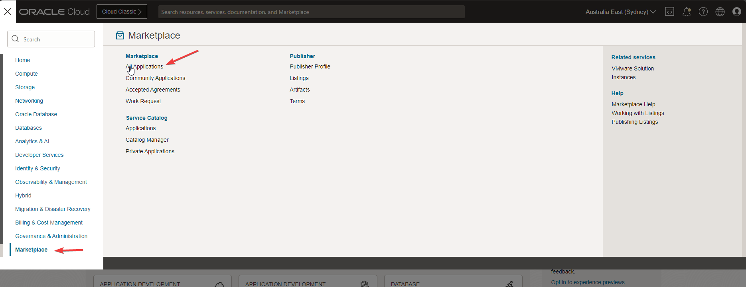Open Working with Listings help link
The height and width of the screenshot is (287, 746).
pos(638,113)
